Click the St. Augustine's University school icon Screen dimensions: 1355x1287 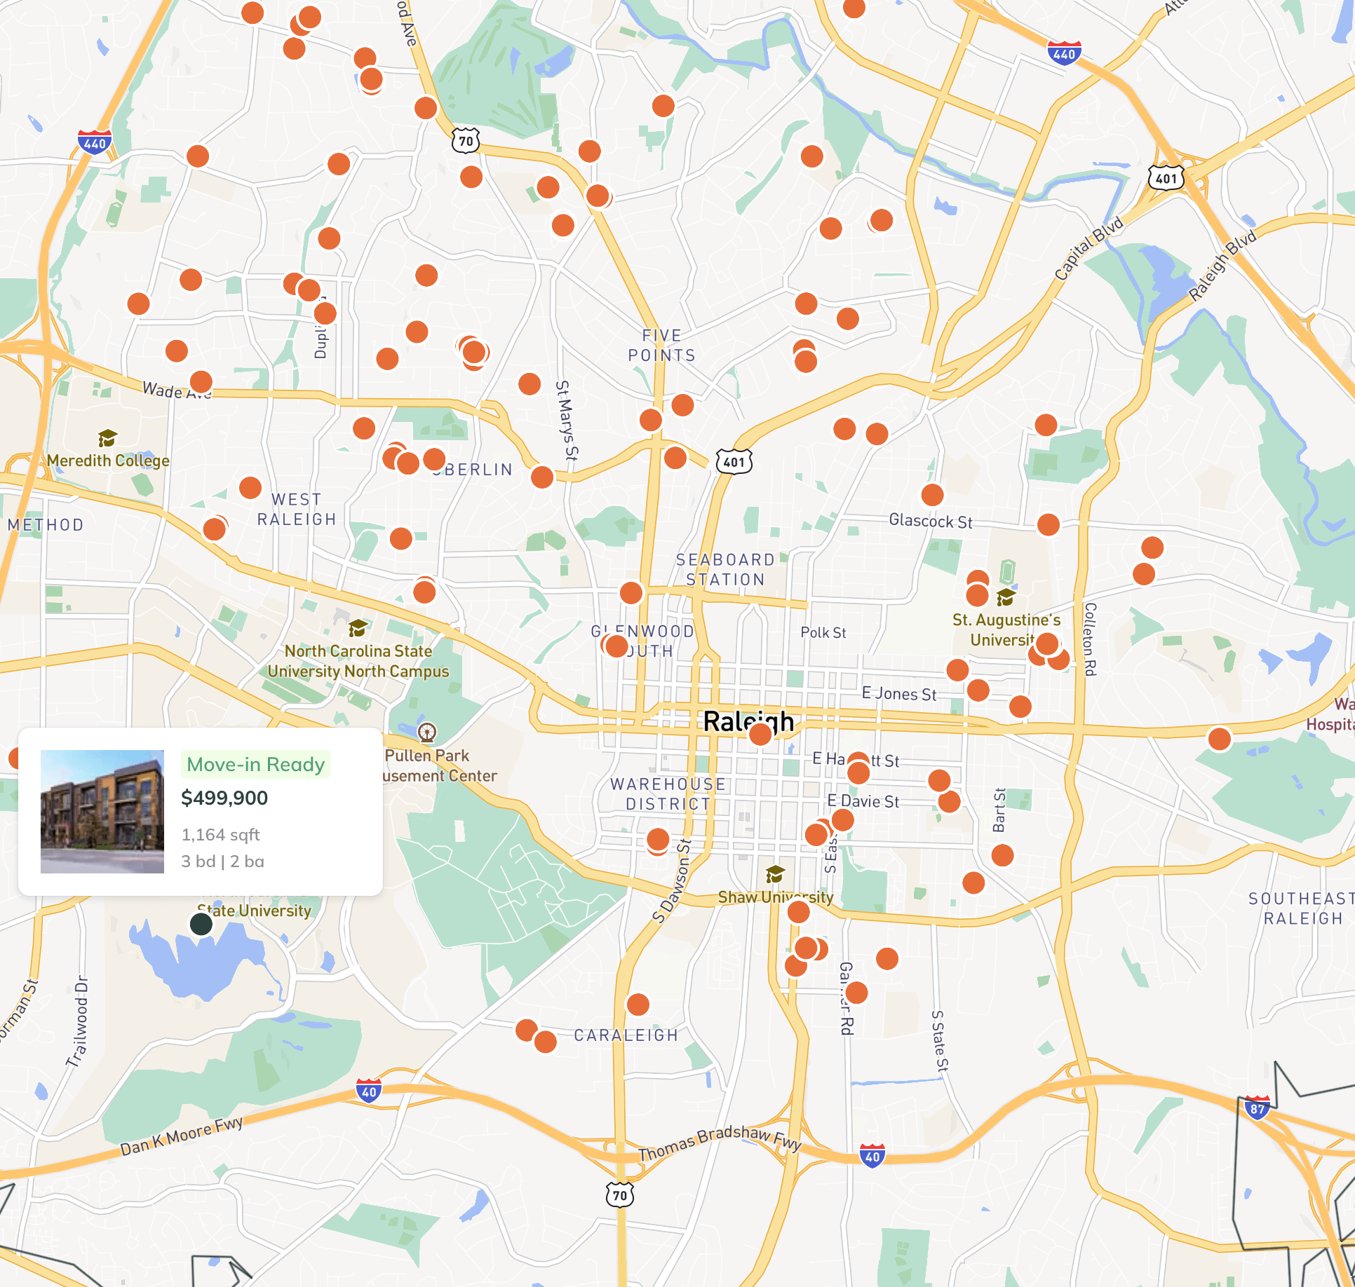[x=1006, y=597]
